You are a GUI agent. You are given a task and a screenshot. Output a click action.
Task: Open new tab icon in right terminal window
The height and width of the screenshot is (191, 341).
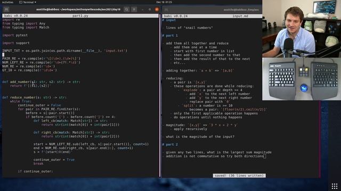166,10
